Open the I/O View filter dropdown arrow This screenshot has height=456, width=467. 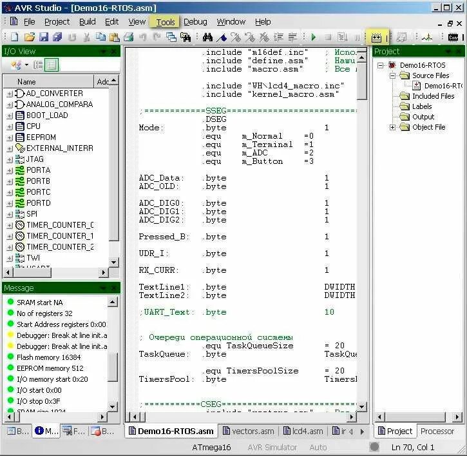tap(26, 65)
